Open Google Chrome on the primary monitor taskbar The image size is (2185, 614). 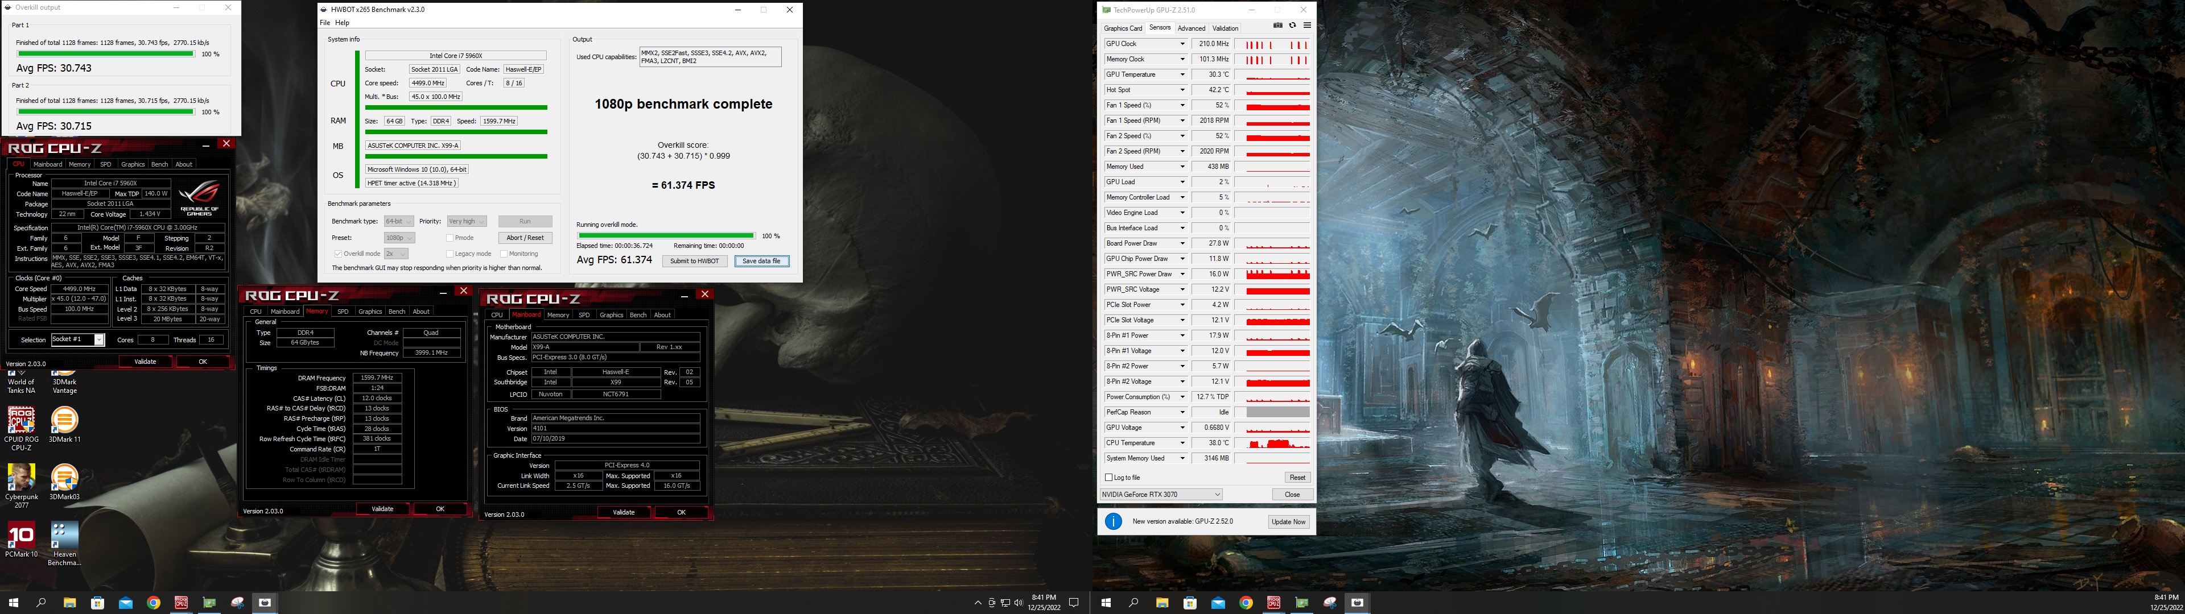(154, 603)
